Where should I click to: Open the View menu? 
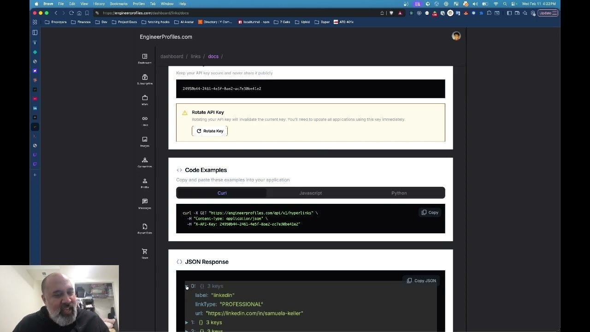tap(84, 4)
